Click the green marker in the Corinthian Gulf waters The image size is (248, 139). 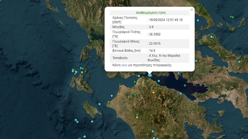click(x=185, y=85)
